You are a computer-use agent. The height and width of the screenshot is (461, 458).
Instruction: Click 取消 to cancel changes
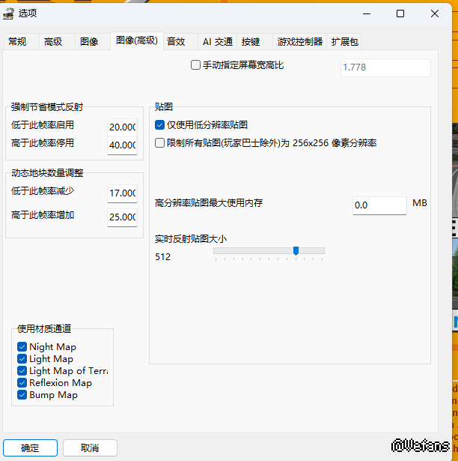[x=90, y=448]
